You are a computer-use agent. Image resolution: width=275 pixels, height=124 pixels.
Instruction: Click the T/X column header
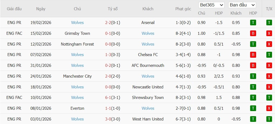(269, 9)
